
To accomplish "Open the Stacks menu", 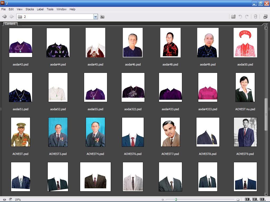I will click(x=30, y=9).
